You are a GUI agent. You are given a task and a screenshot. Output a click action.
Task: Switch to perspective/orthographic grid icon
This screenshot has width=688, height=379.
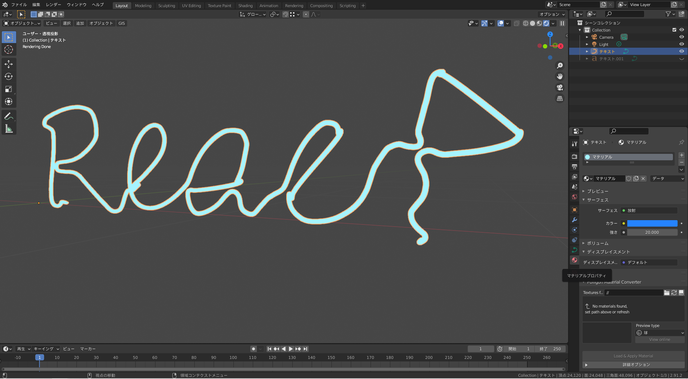coord(559,99)
